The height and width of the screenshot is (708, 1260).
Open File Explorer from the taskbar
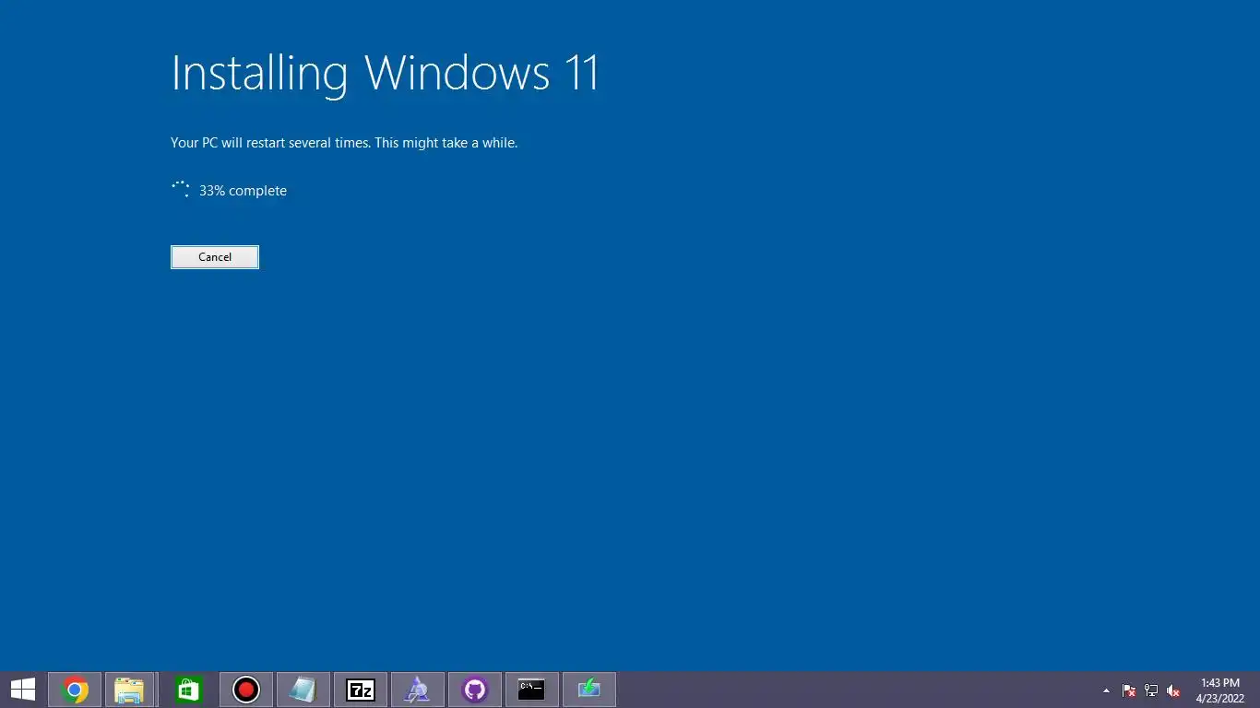click(129, 690)
